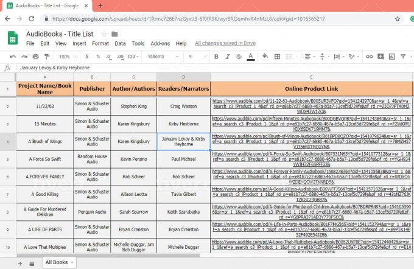Click the Insert comment icon
This screenshot has height=269, width=414.
381,57
